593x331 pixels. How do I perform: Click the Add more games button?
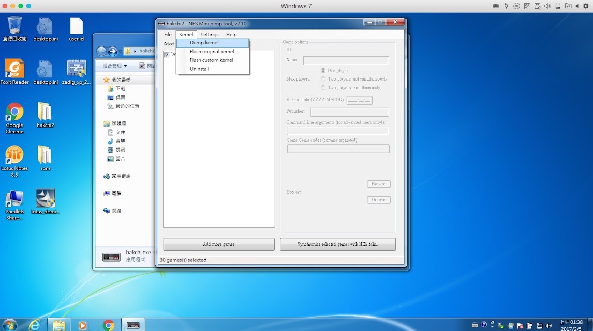219,244
